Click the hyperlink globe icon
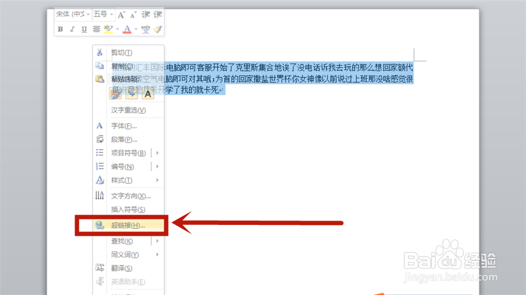Viewport: 526px width, 295px height. pos(100,225)
